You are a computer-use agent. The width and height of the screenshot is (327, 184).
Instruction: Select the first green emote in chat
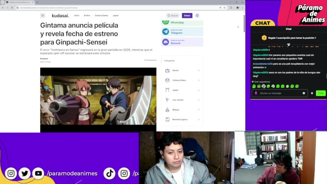pyautogui.click(x=254, y=86)
